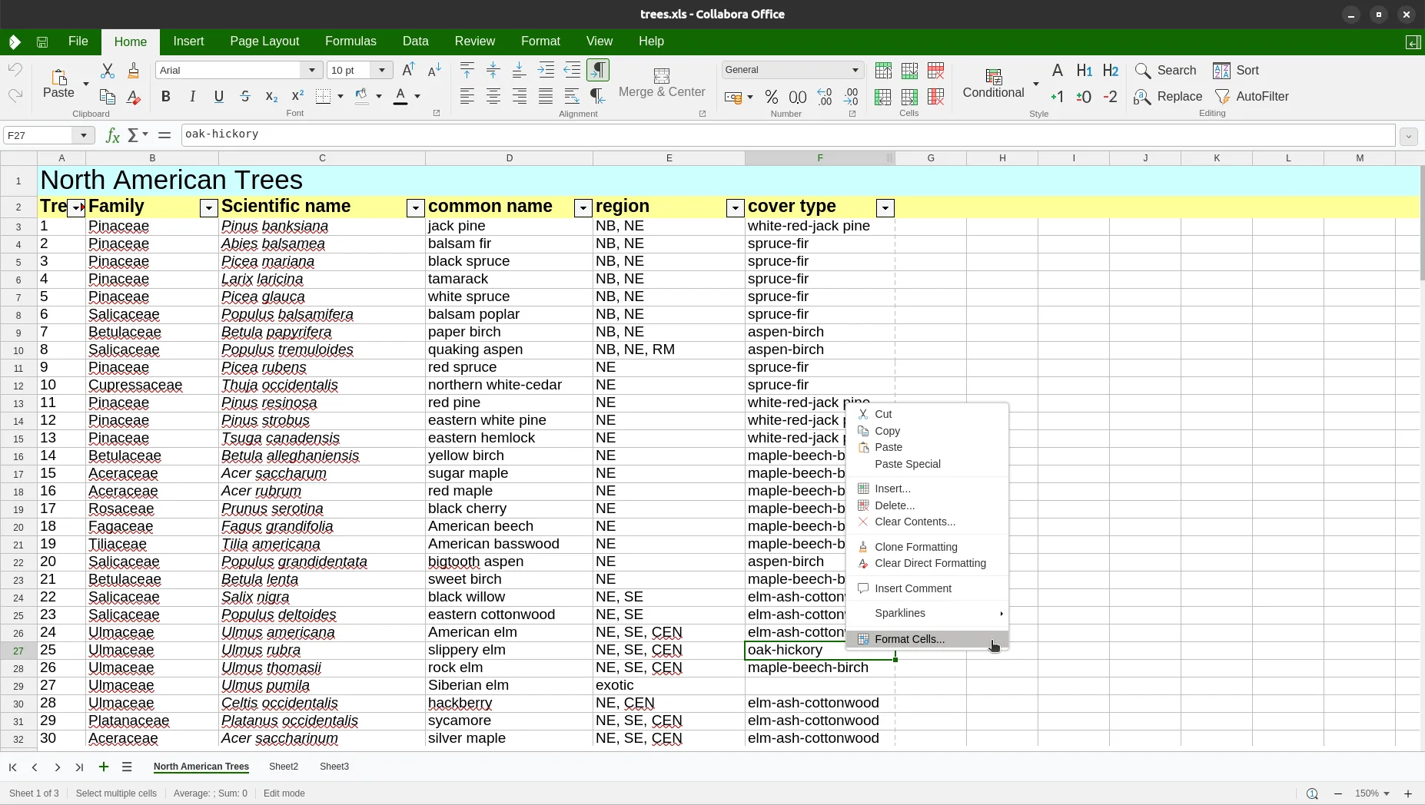Select the Cut tool in the toolbar
This screenshot has height=805, width=1425.
click(108, 71)
